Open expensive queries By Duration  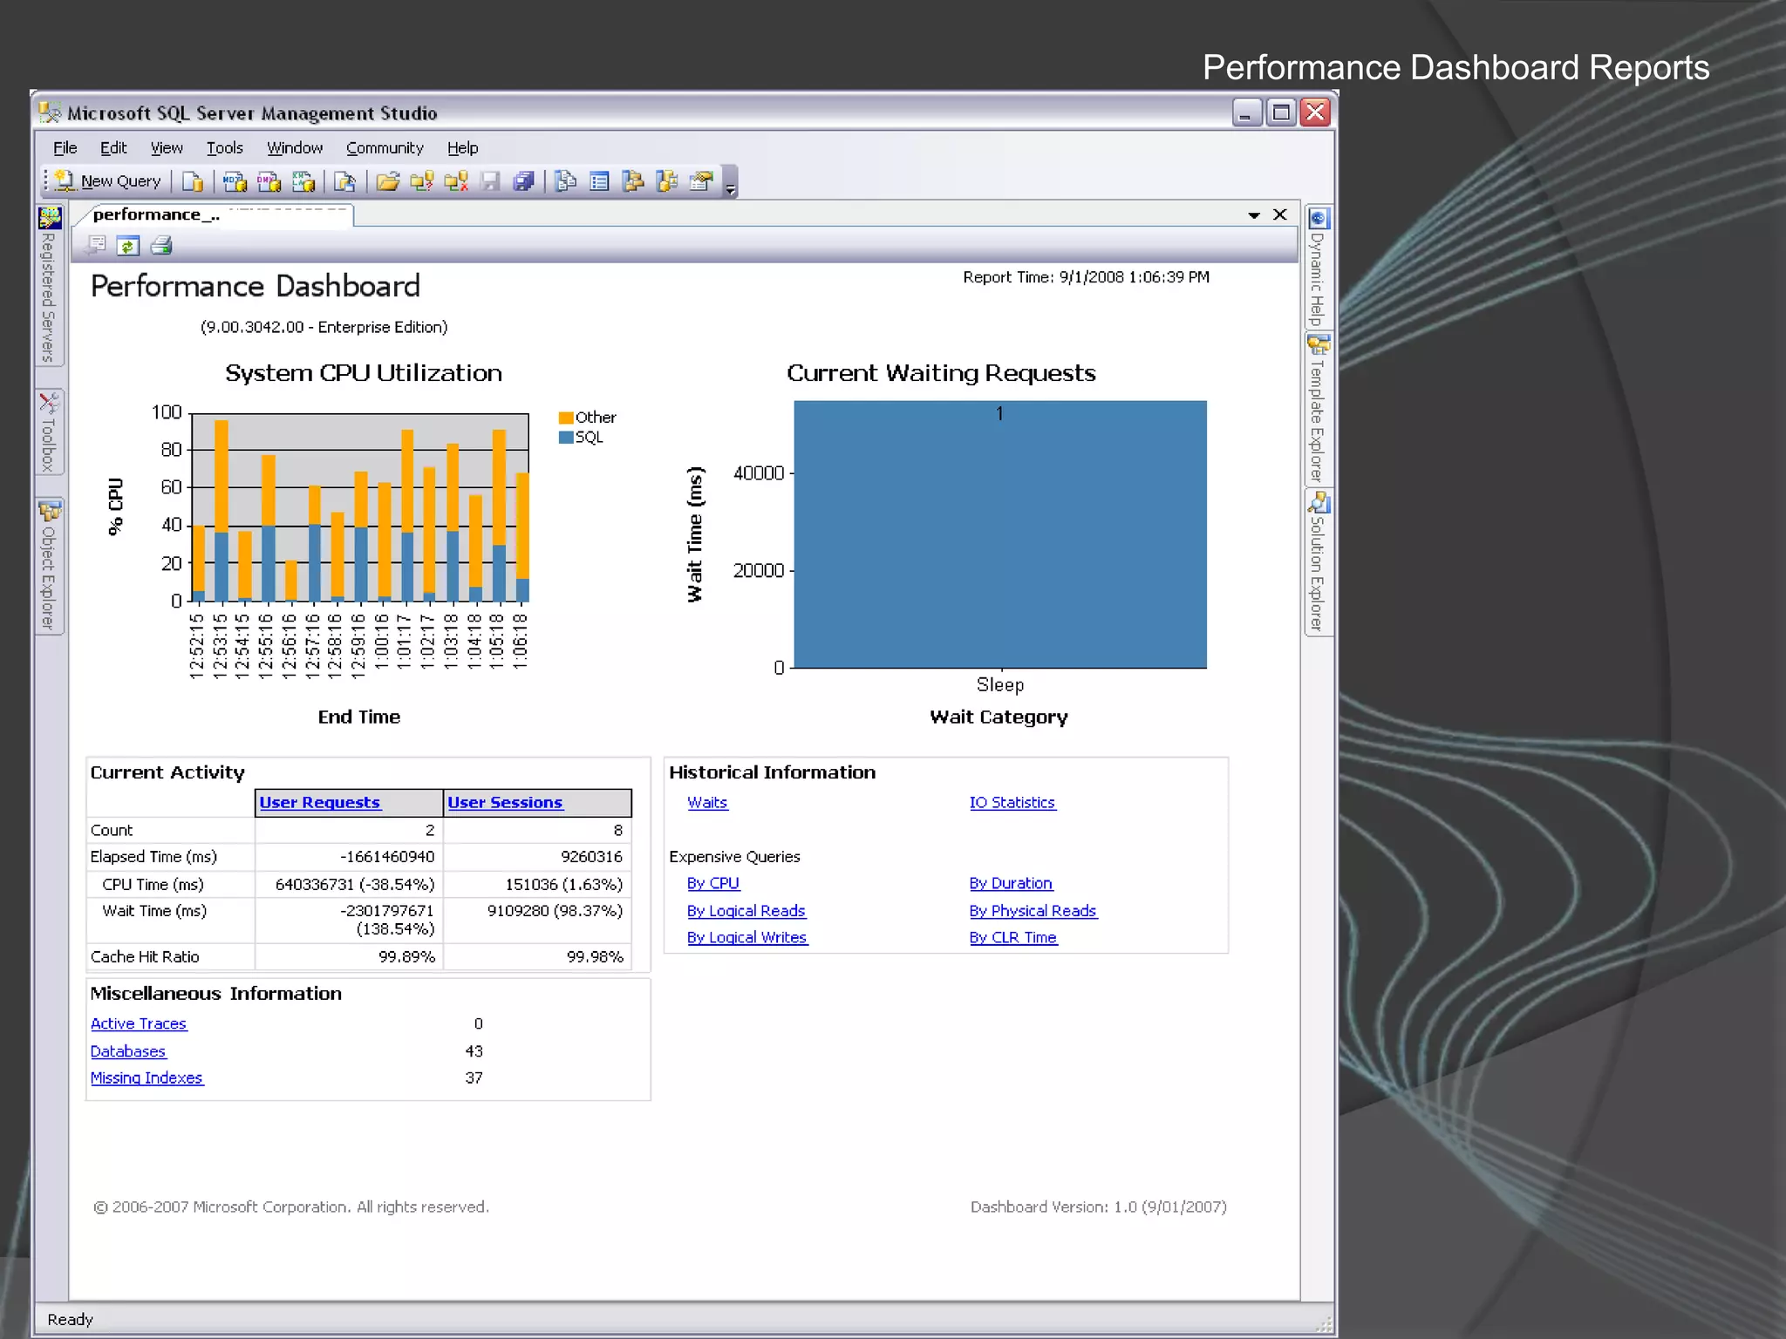[1011, 883]
